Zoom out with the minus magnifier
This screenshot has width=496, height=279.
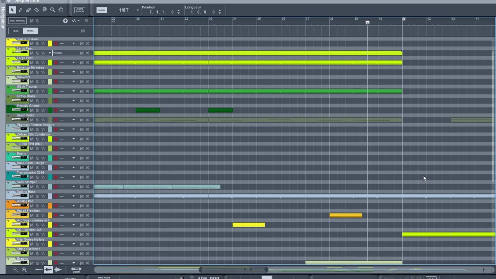tap(15, 270)
